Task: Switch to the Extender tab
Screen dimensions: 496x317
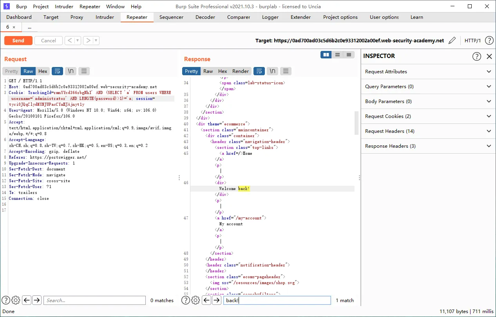Action: click(300, 17)
